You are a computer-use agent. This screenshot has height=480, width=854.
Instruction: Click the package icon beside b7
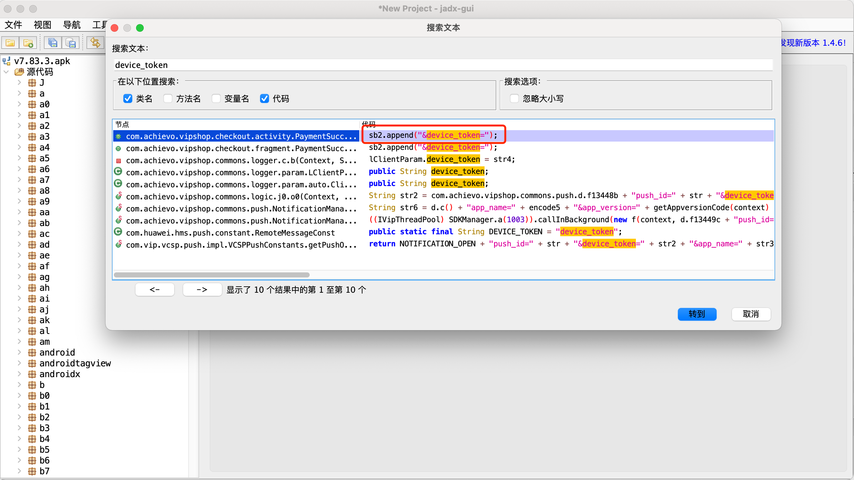tap(32, 471)
